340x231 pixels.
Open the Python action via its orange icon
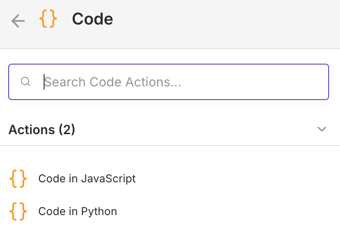coord(18,211)
